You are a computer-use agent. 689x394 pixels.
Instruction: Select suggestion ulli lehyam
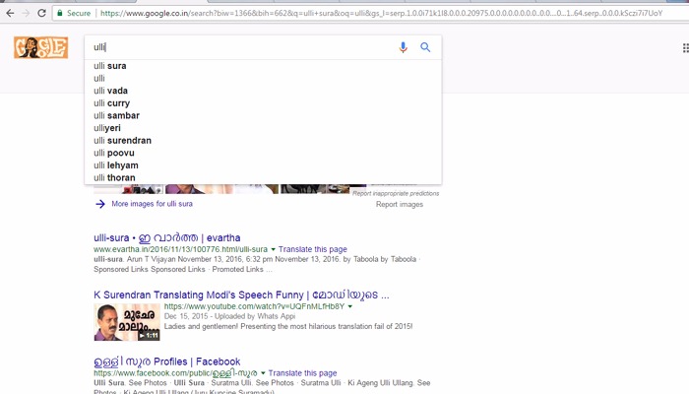[x=263, y=165]
